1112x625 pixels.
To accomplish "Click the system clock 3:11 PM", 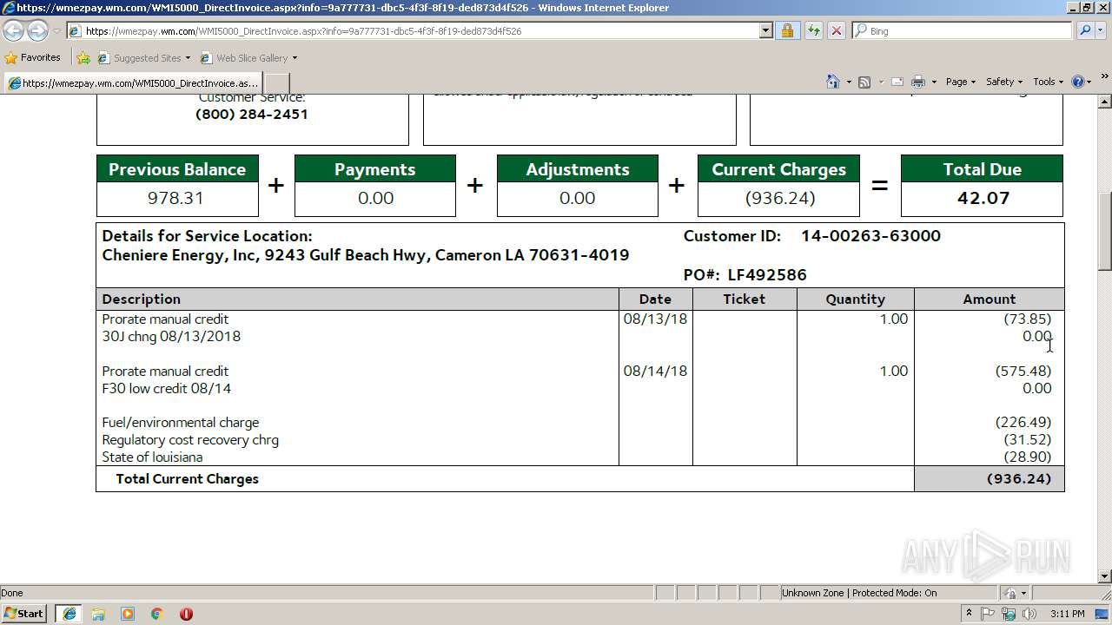I will click(x=1068, y=614).
